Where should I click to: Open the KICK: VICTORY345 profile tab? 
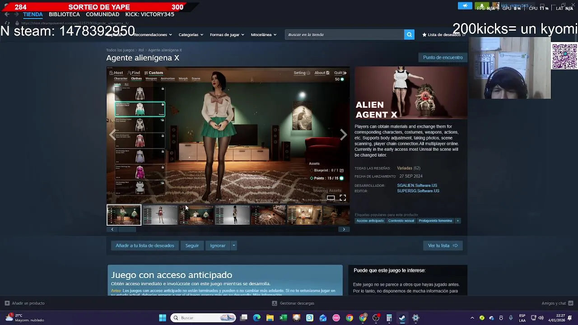[149, 14]
